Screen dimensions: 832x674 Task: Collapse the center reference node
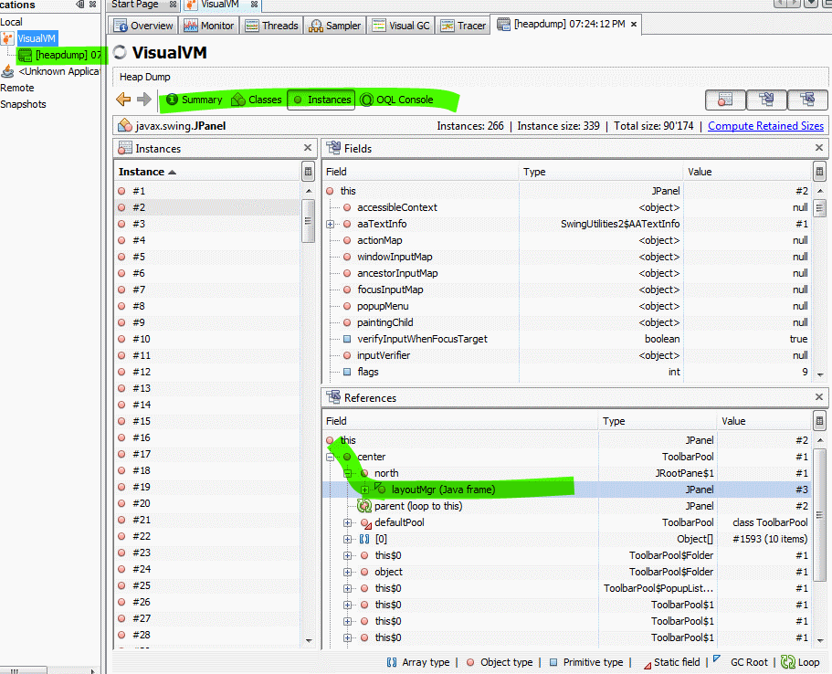click(x=330, y=457)
